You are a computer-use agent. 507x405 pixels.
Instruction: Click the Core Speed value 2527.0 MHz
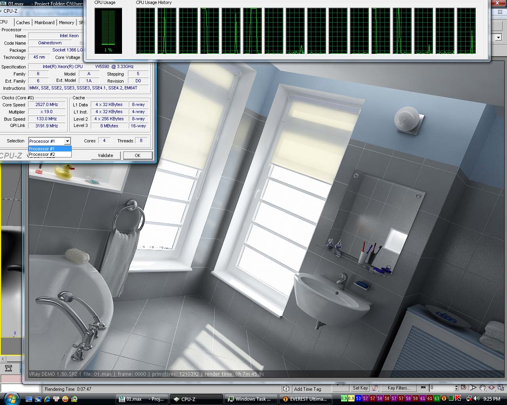coord(47,104)
